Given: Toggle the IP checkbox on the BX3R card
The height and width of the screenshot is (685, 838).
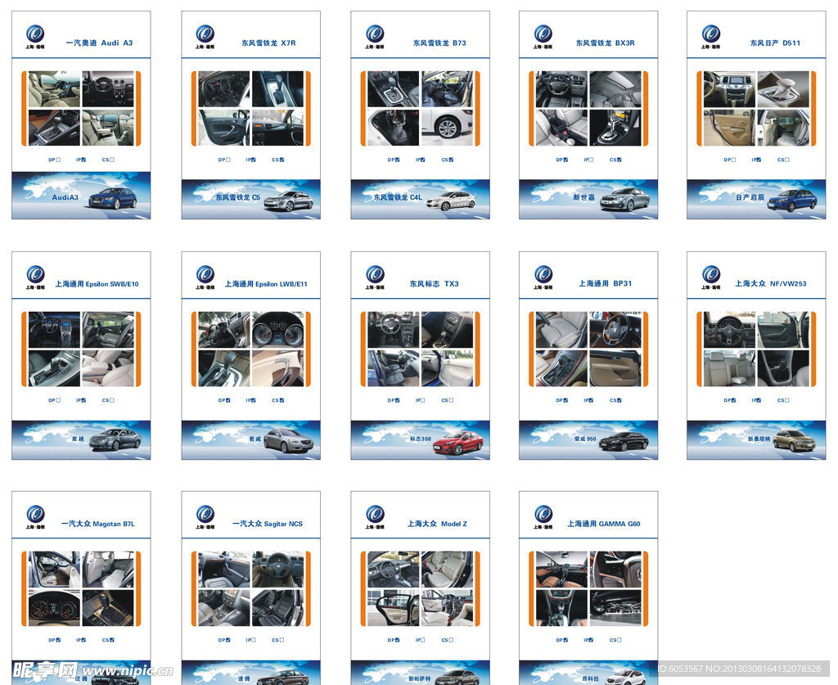Looking at the screenshot, I should 591,160.
